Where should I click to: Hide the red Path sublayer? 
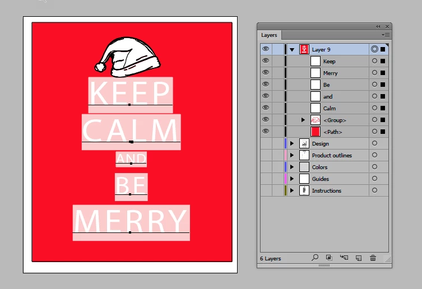tap(266, 131)
